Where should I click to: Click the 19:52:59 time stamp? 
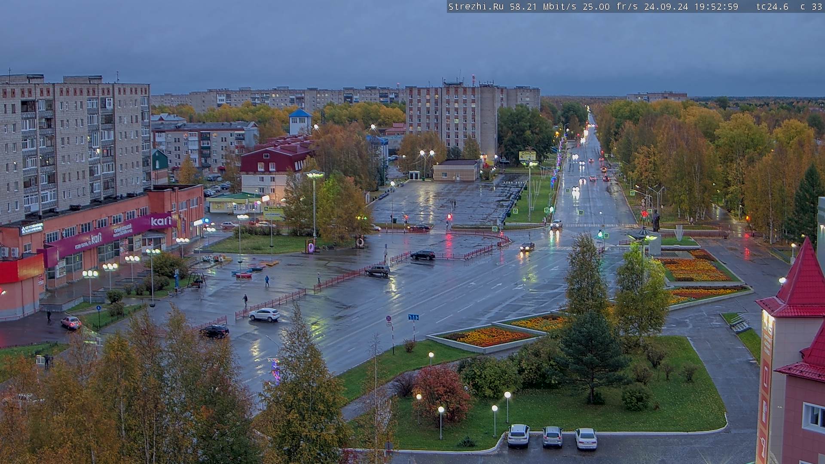pos(716,6)
